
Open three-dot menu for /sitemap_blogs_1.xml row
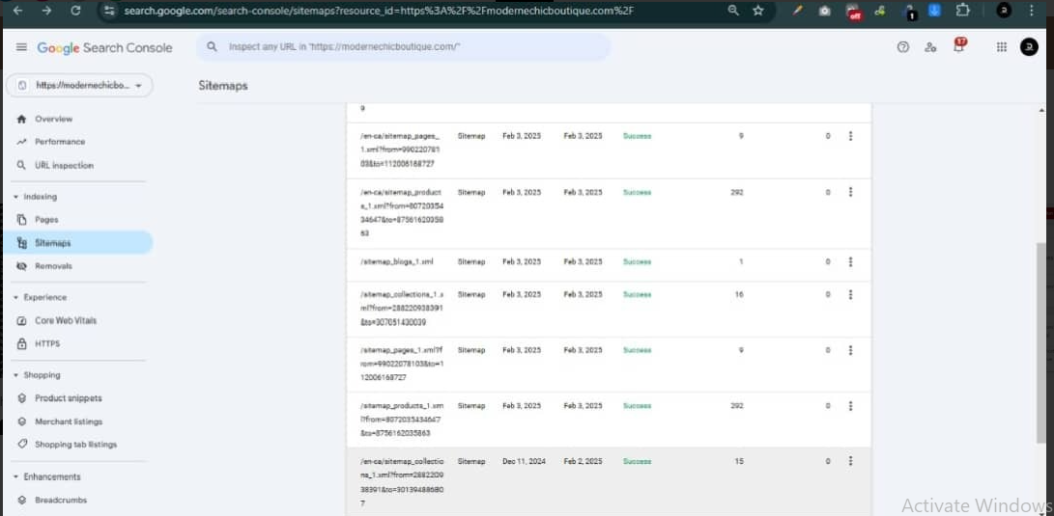click(x=850, y=262)
